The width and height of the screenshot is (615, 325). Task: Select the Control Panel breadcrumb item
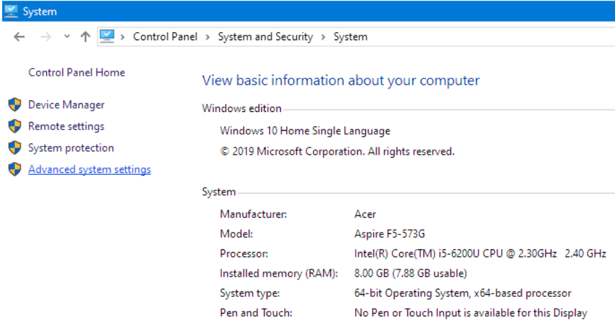coord(165,37)
